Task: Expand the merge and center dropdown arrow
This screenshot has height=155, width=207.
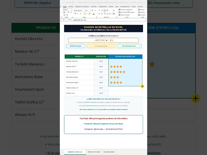Action: (x=116, y=14)
